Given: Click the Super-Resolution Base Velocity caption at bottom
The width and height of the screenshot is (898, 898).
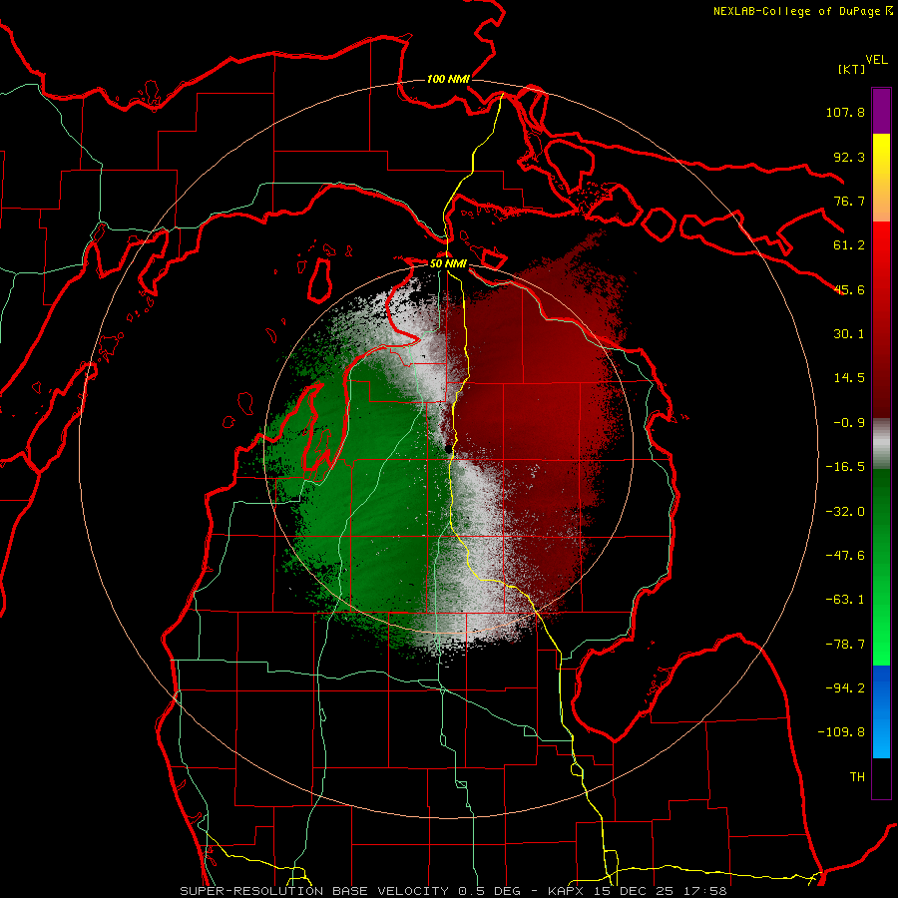Looking at the screenshot, I should pos(453,891).
